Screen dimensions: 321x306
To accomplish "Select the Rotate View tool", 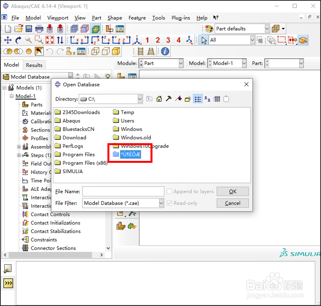I will 18,40.
